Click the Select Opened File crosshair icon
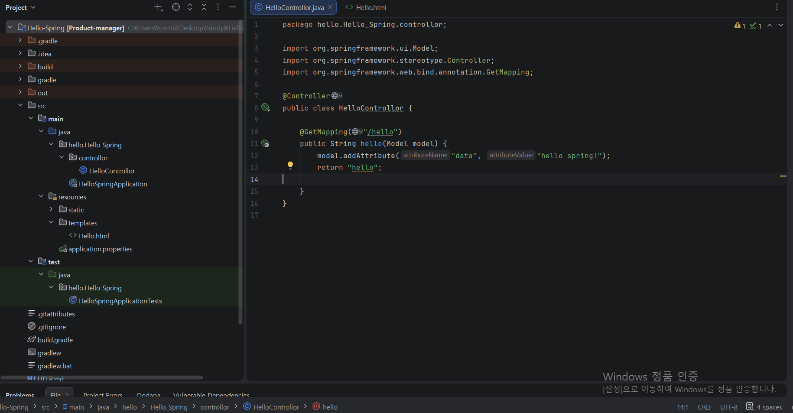 (x=175, y=7)
